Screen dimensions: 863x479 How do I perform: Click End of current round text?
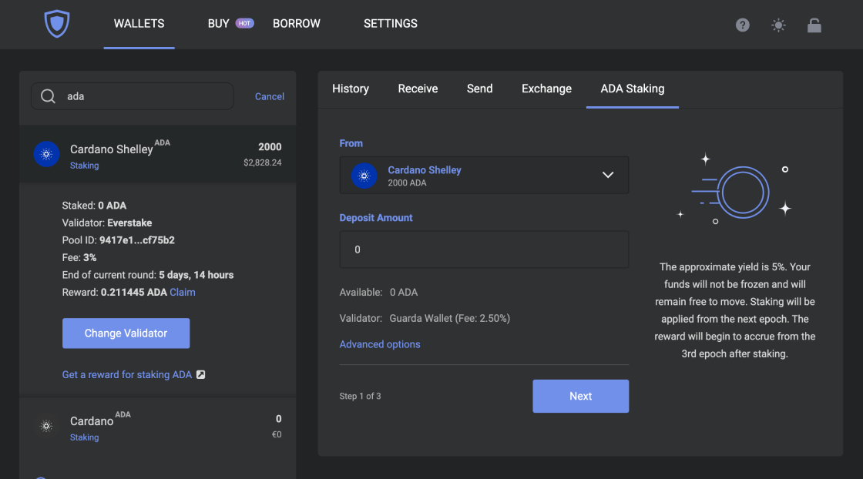(147, 275)
